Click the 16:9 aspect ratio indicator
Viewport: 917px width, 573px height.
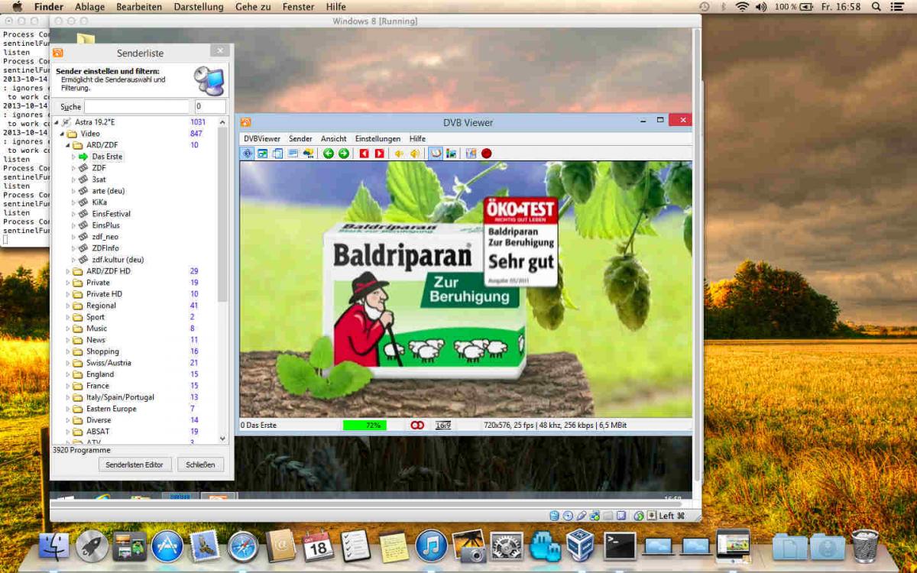coord(443,425)
